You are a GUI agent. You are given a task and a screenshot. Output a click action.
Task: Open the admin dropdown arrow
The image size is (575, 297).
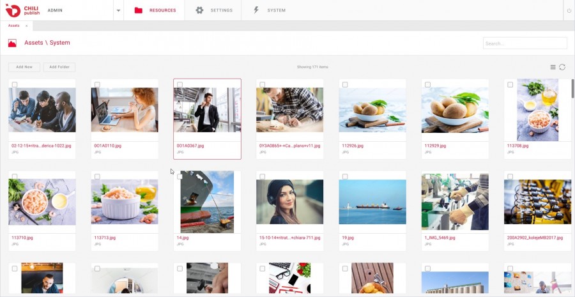pos(118,10)
